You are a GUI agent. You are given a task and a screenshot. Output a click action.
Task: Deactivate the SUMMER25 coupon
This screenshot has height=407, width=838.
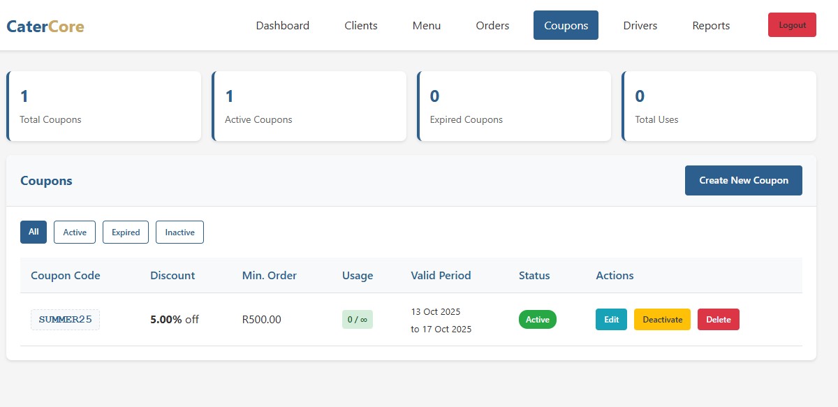[662, 319]
